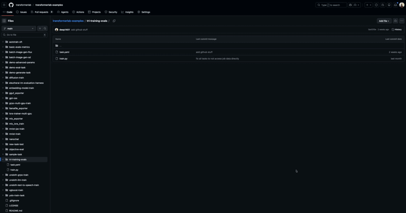
Task: Expand the yolo-train-task folder
Action: [3, 195]
